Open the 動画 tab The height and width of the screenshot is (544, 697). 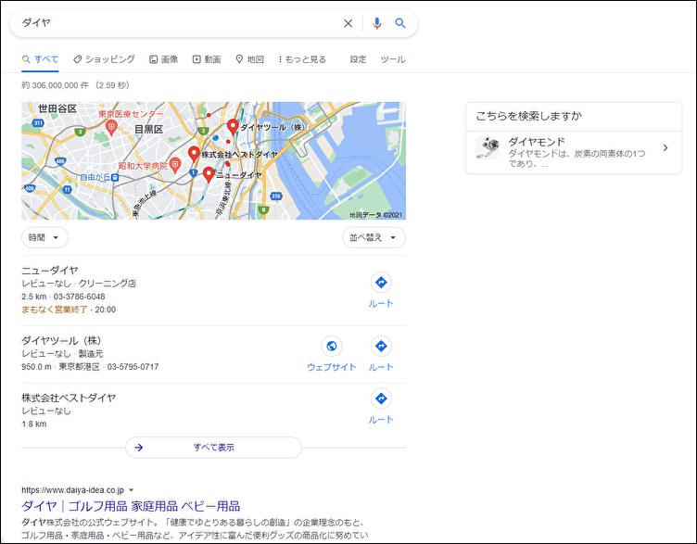(207, 59)
